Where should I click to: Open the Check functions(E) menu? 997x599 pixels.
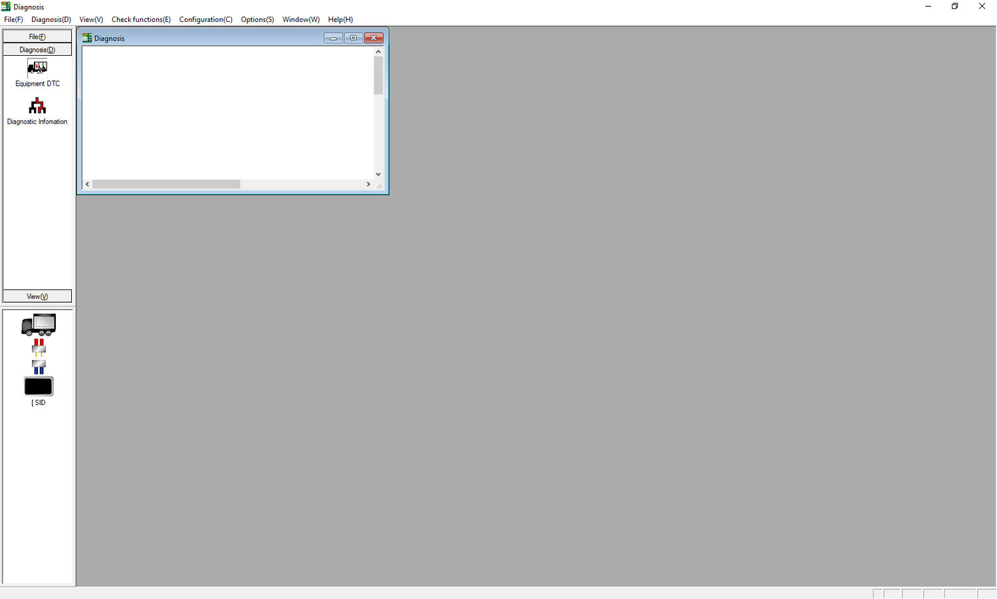click(x=141, y=19)
